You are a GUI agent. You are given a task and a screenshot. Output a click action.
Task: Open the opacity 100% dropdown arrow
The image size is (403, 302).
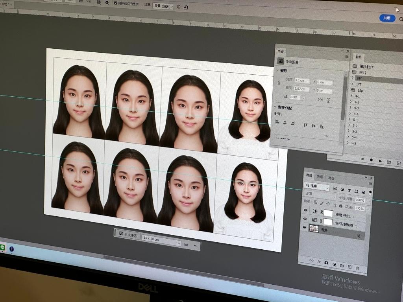tap(368, 201)
